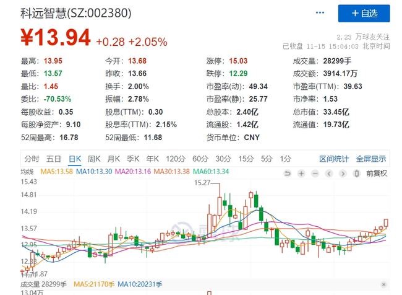Switch to 30分 interval tab

[223, 159]
